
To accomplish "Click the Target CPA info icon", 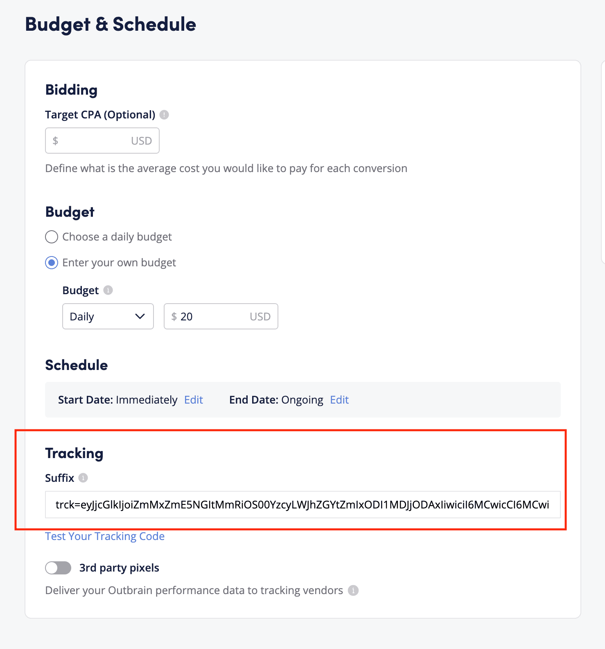I will 164,115.
